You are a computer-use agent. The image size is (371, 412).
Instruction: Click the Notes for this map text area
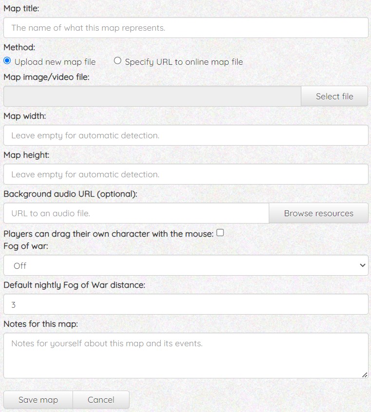(185, 356)
